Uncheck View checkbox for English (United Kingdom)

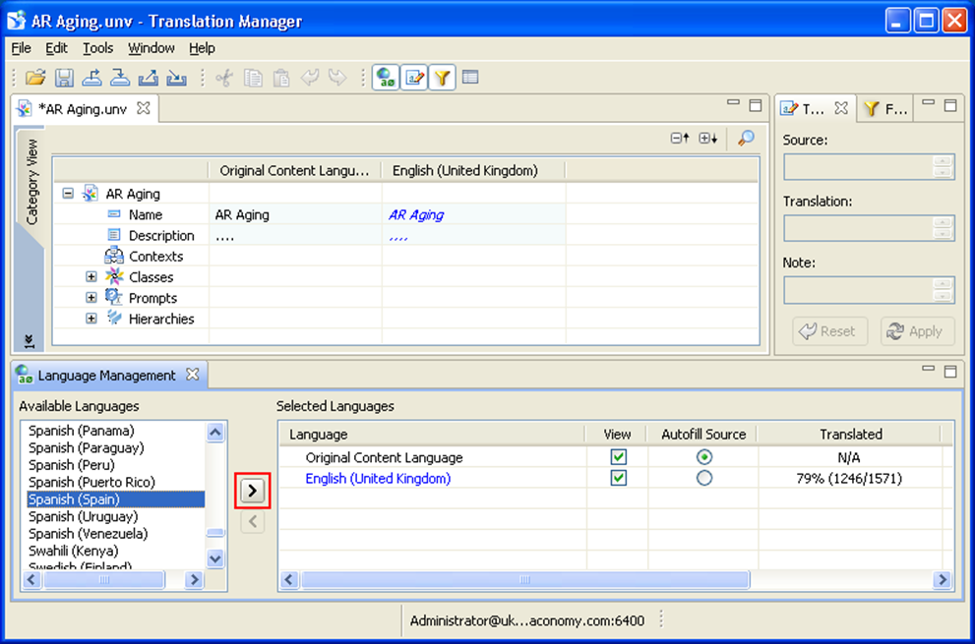pos(618,479)
